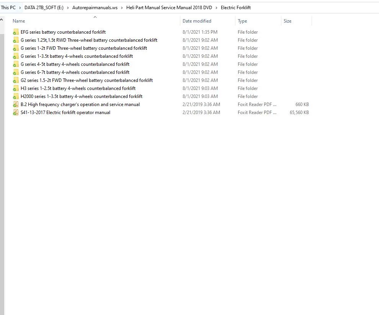This screenshot has width=379, height=315.
Task: Click Foxit Reader PDF type of S41-13-2017 manual
Action: (257, 113)
